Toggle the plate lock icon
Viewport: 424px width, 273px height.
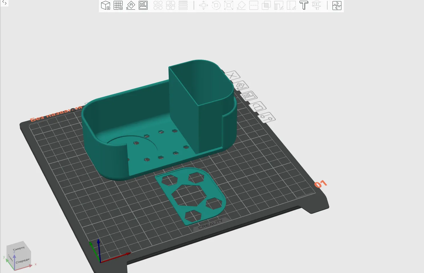[x=258, y=107]
